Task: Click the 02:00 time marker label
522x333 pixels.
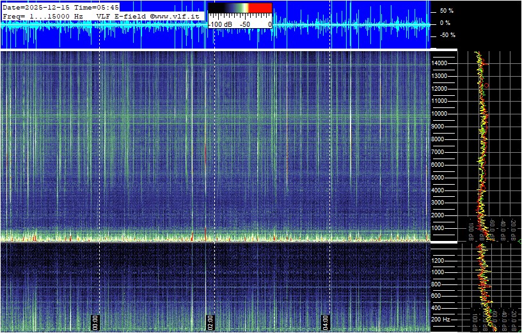Action: pos(210,322)
